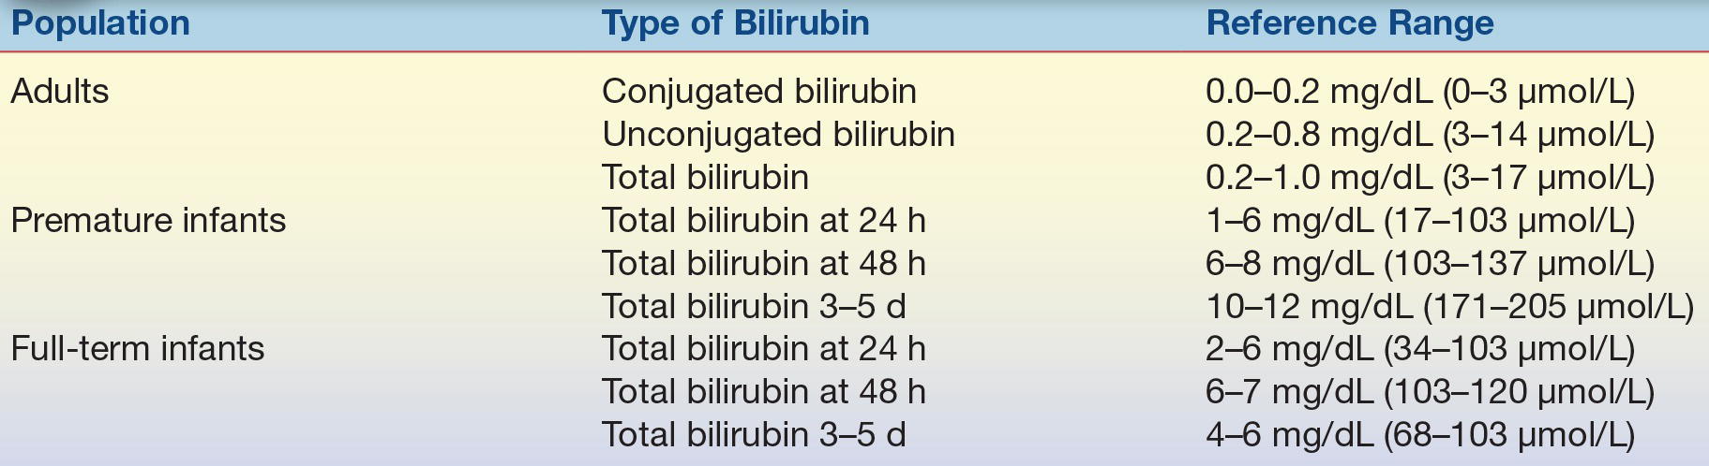Viewport: 1709px width, 466px height.
Task: Click the Type of Bilirubin header
Action: click(x=735, y=23)
